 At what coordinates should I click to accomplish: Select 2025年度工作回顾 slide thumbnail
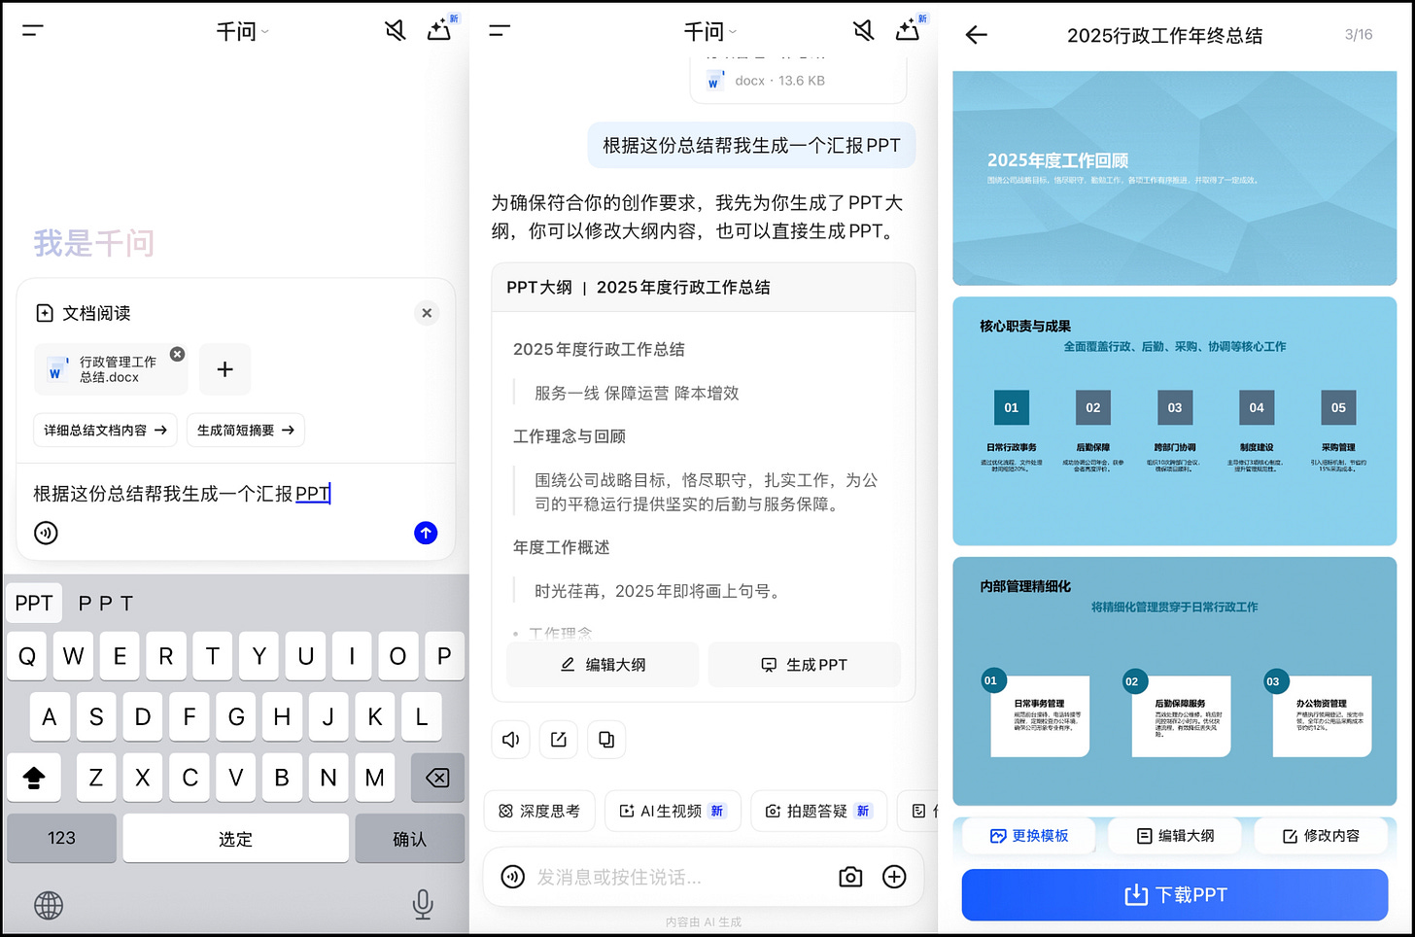click(1174, 178)
